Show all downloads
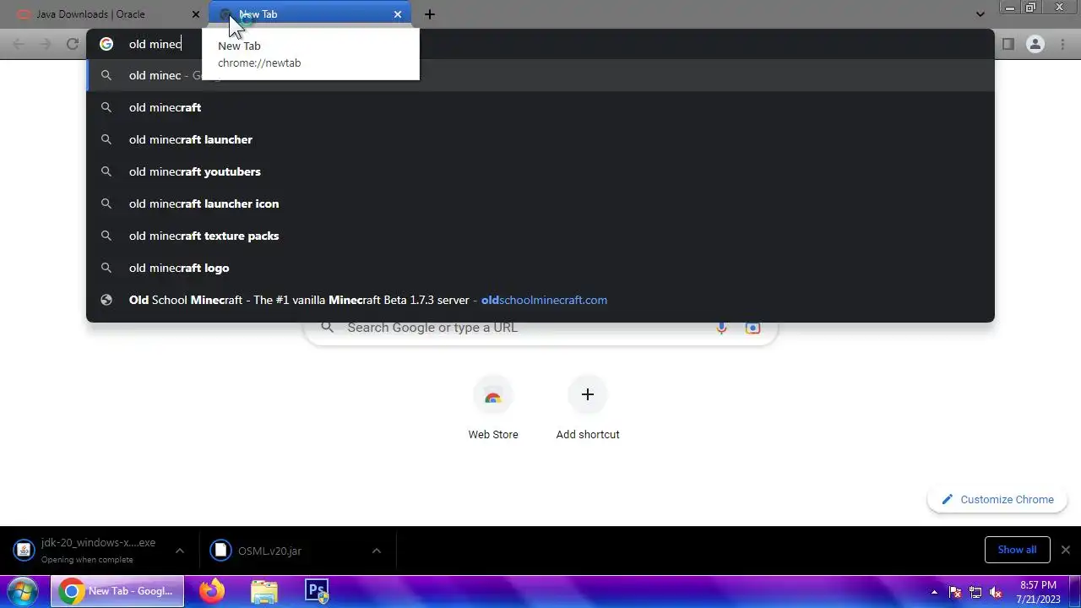This screenshot has height=608, width=1081. click(x=1017, y=550)
